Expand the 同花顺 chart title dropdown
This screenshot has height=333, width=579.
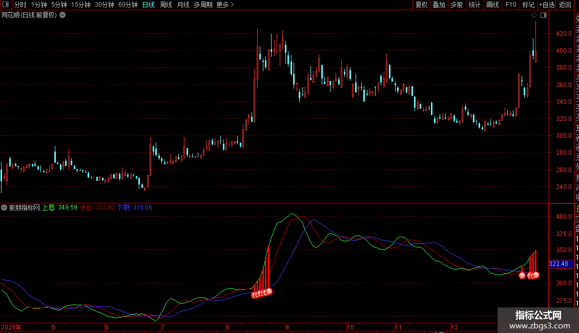[x=63, y=15]
